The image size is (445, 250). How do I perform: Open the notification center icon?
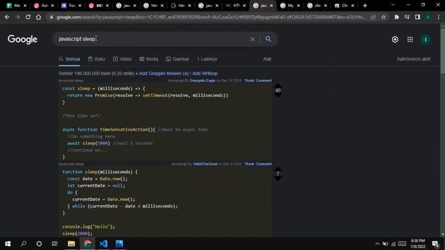click(x=436, y=244)
